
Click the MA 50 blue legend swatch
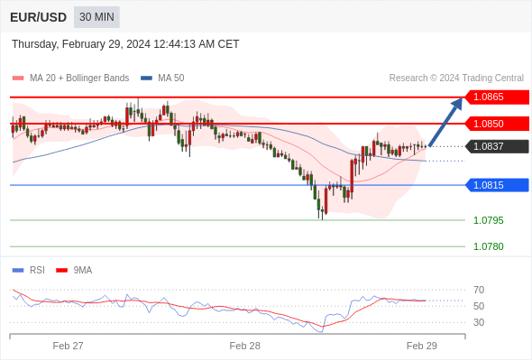146,79
